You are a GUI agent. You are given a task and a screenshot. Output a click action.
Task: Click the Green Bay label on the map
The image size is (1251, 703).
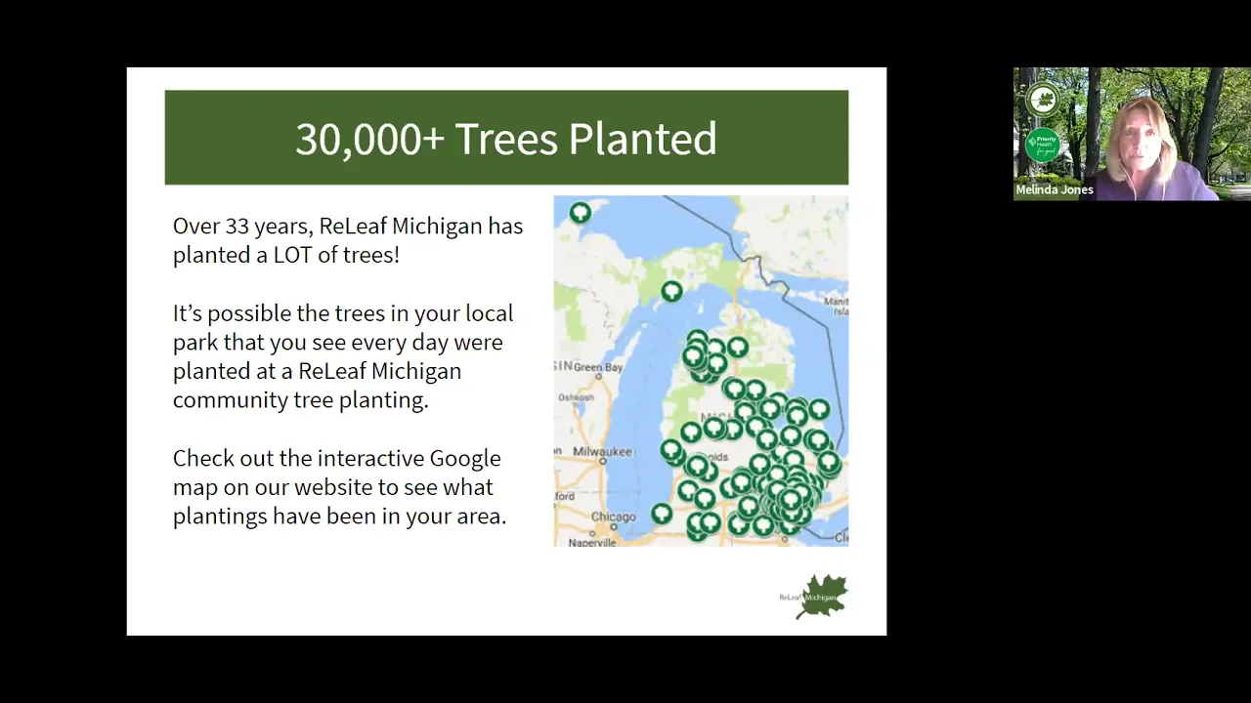(596, 367)
